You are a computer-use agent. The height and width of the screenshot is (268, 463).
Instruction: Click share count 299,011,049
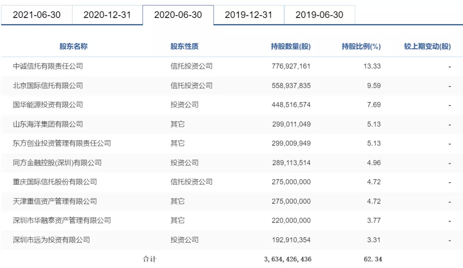click(x=292, y=124)
